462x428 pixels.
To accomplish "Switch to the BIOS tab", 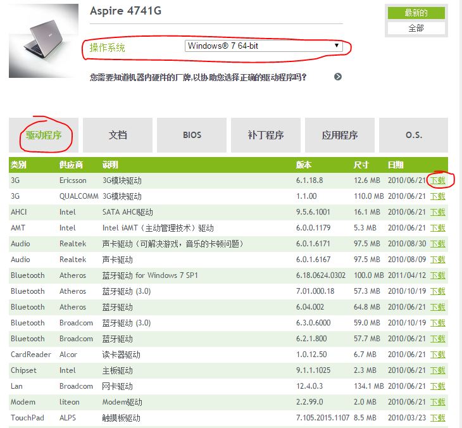I will tap(192, 135).
